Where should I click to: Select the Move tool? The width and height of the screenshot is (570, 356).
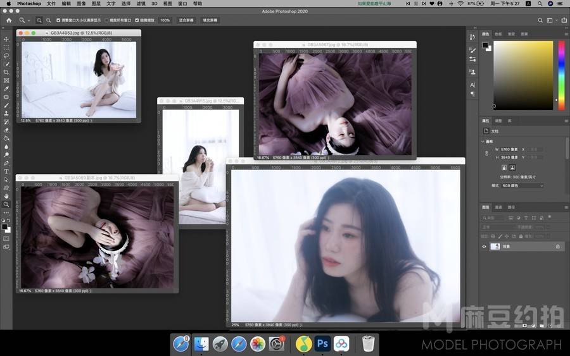pyautogui.click(x=6, y=39)
